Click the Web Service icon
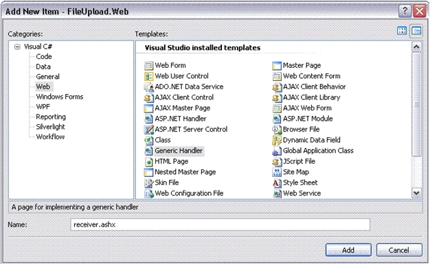The image size is (430, 264). [277, 193]
